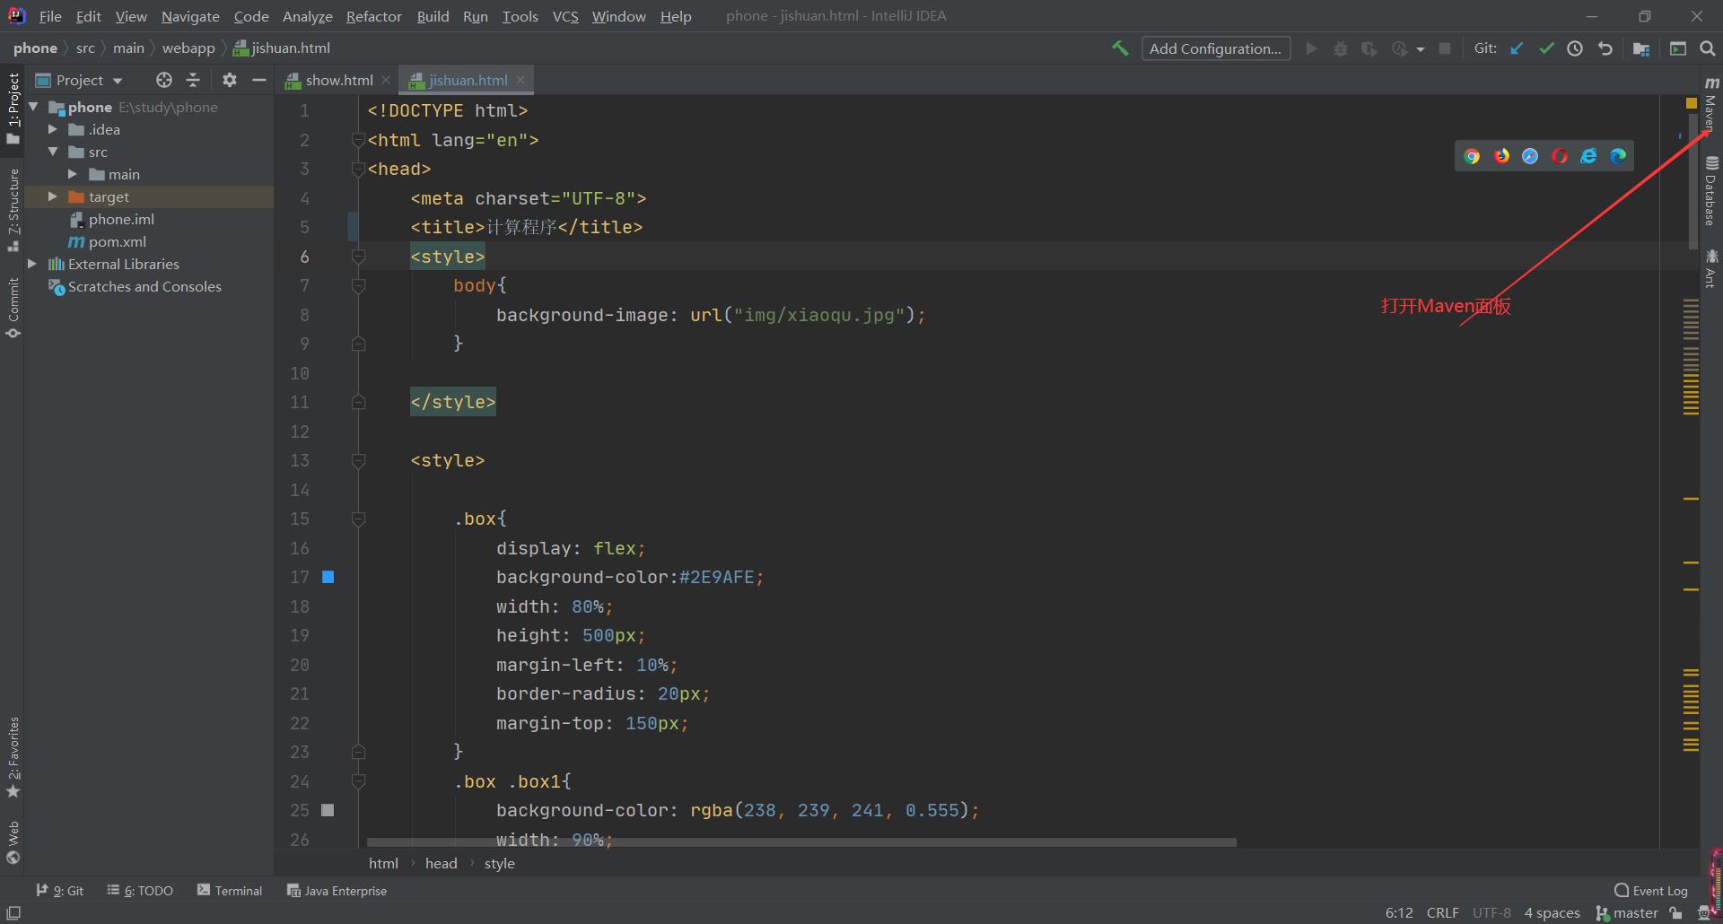The image size is (1723, 924).
Task: Open Project panel settings gear
Action: tap(230, 80)
